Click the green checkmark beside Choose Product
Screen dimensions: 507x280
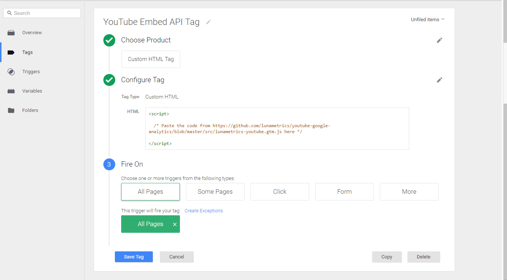[109, 40]
